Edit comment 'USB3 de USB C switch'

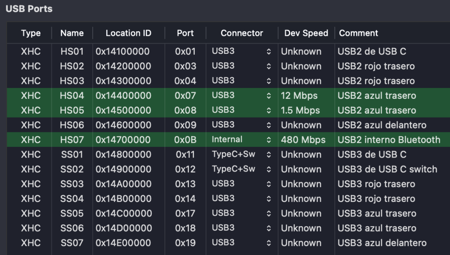click(387, 169)
